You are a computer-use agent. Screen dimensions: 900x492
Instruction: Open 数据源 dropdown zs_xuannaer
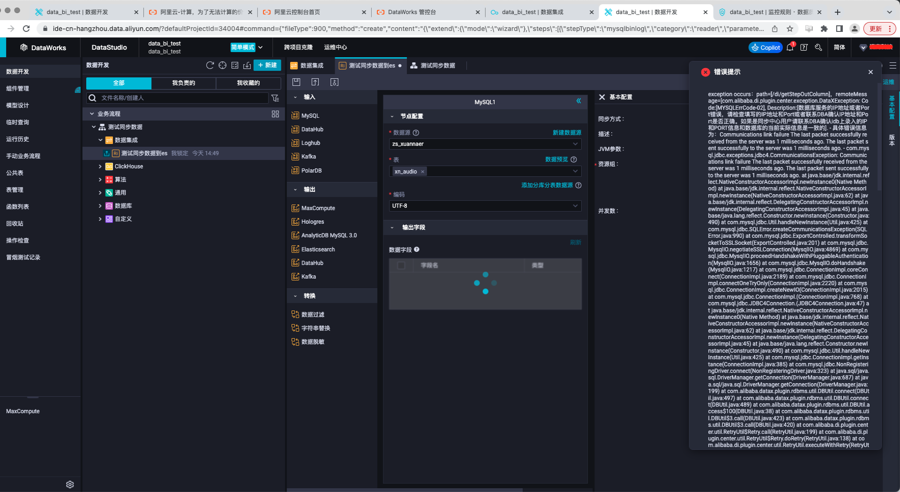tap(485, 144)
